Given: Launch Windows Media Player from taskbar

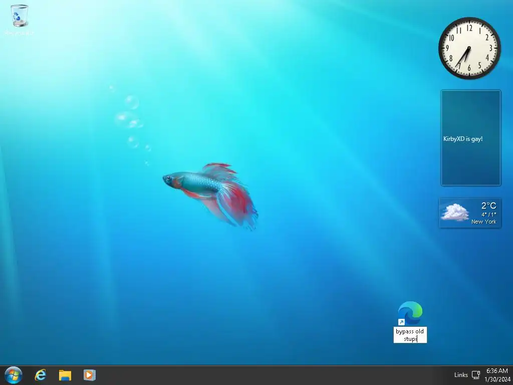Looking at the screenshot, I should (x=89, y=375).
